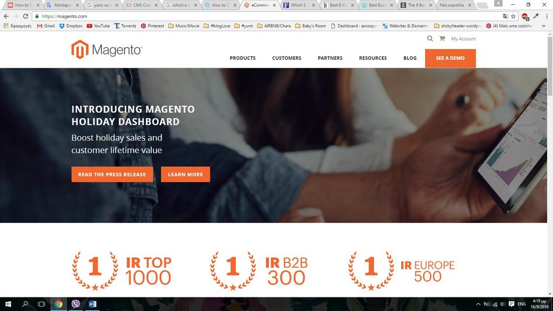The height and width of the screenshot is (311, 553).
Task: Open the Dashboard ‹ ascoop bookmark
Action: [x=354, y=26]
